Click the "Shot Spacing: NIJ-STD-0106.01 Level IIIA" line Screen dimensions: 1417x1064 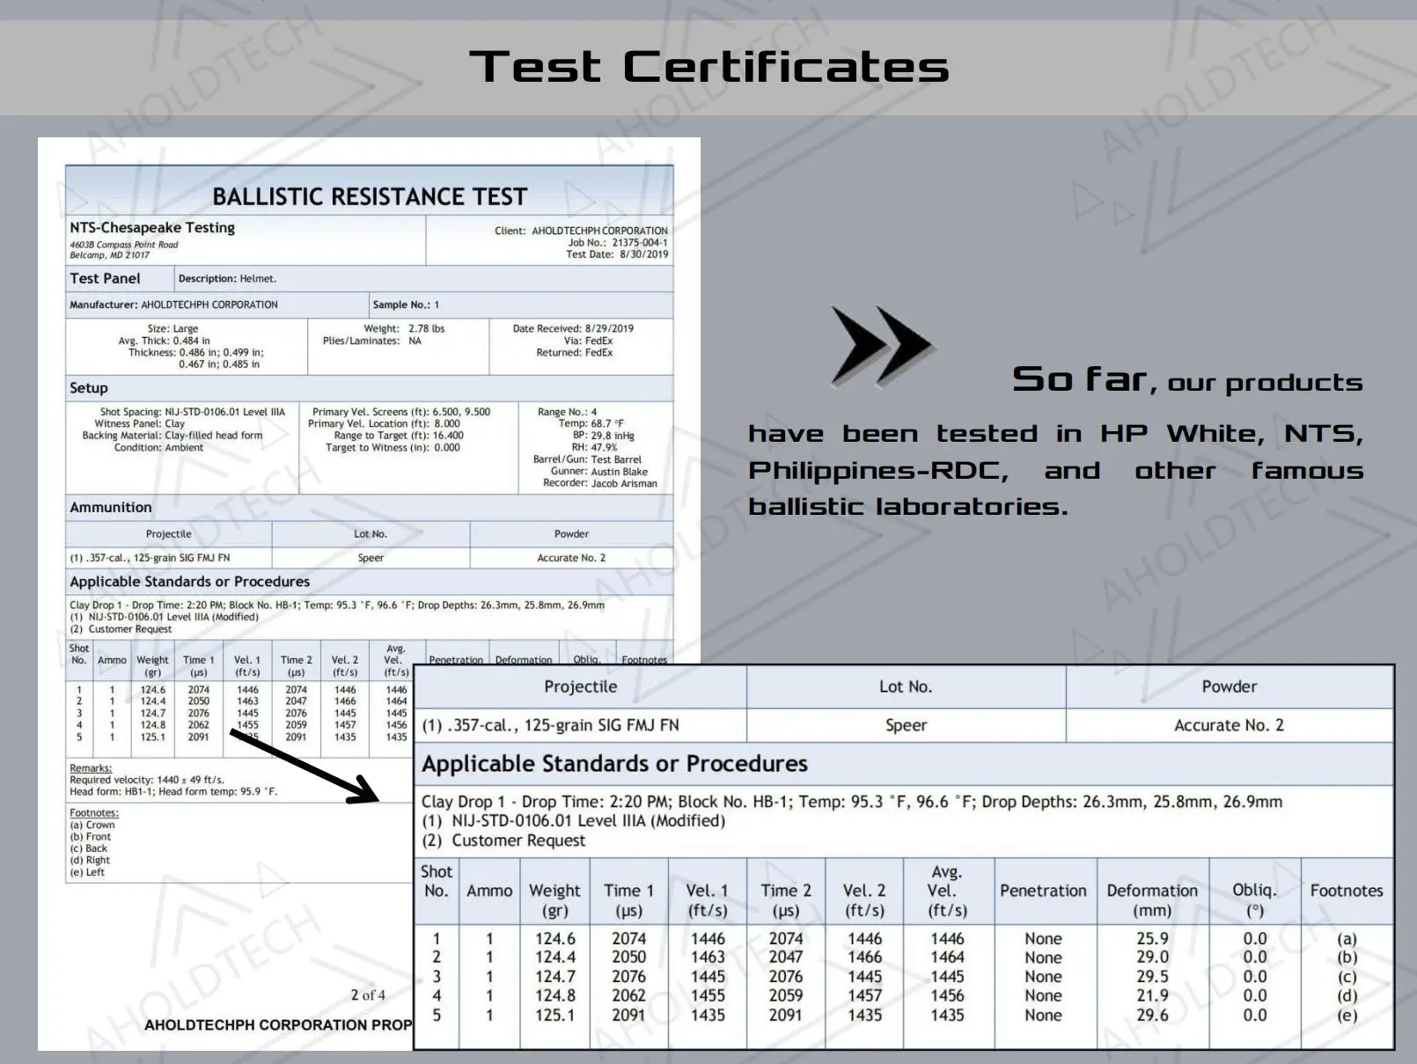click(x=193, y=412)
